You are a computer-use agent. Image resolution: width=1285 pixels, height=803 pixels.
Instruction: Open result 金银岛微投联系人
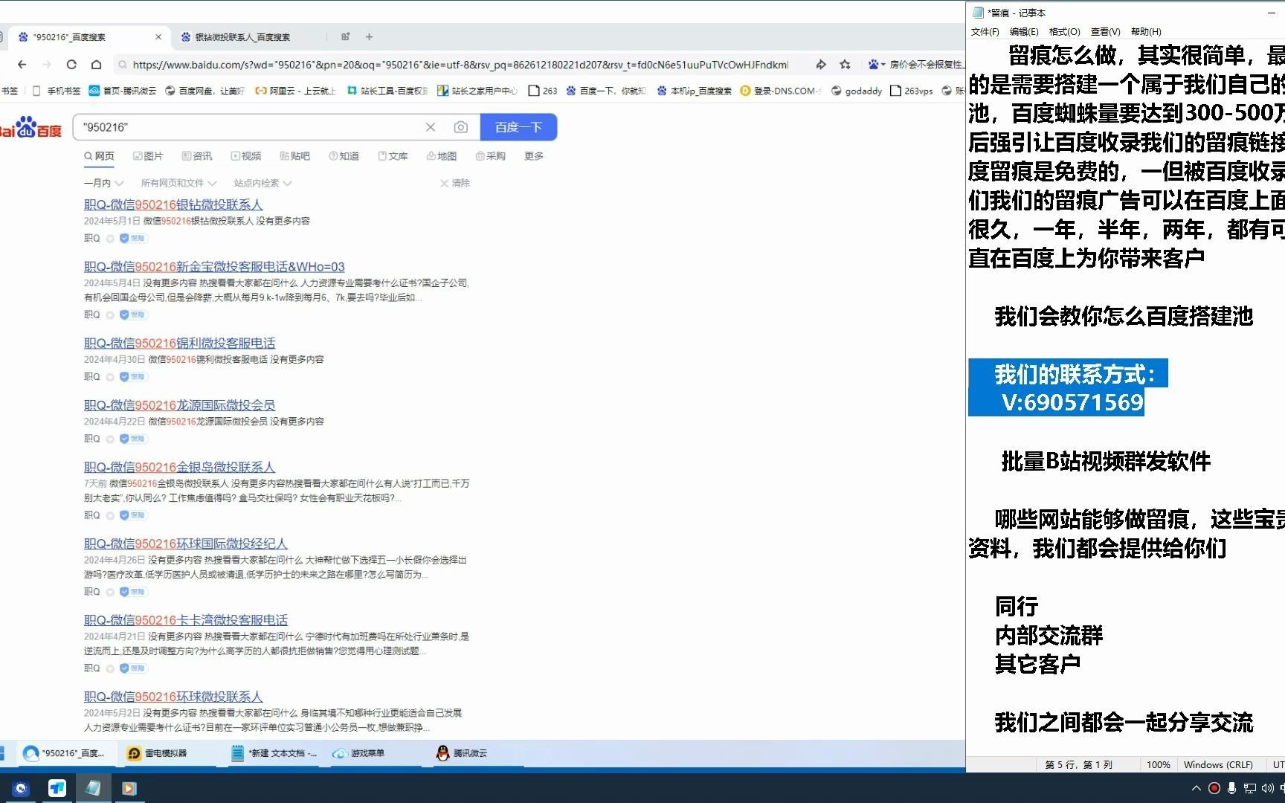point(179,468)
